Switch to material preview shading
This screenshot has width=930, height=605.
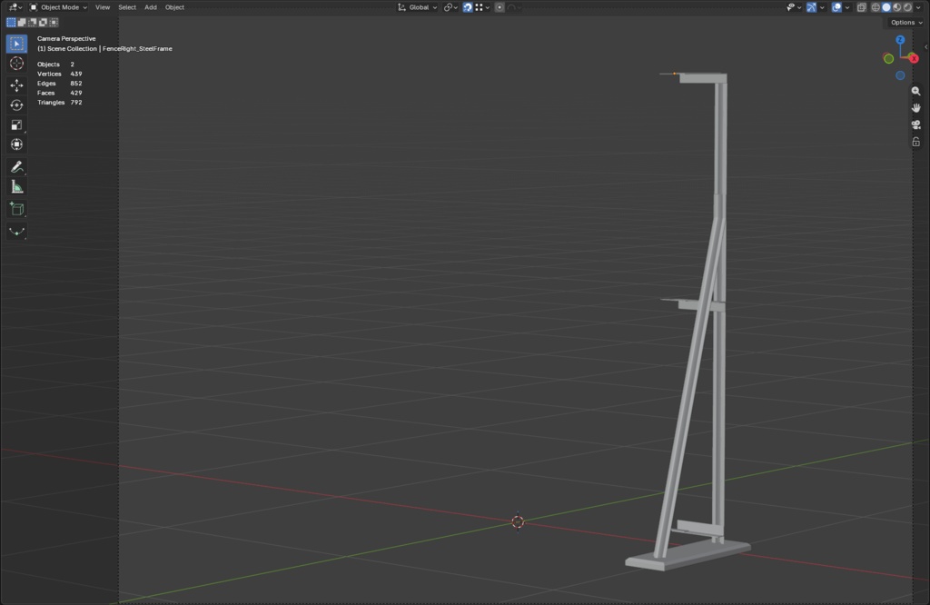[x=896, y=7]
